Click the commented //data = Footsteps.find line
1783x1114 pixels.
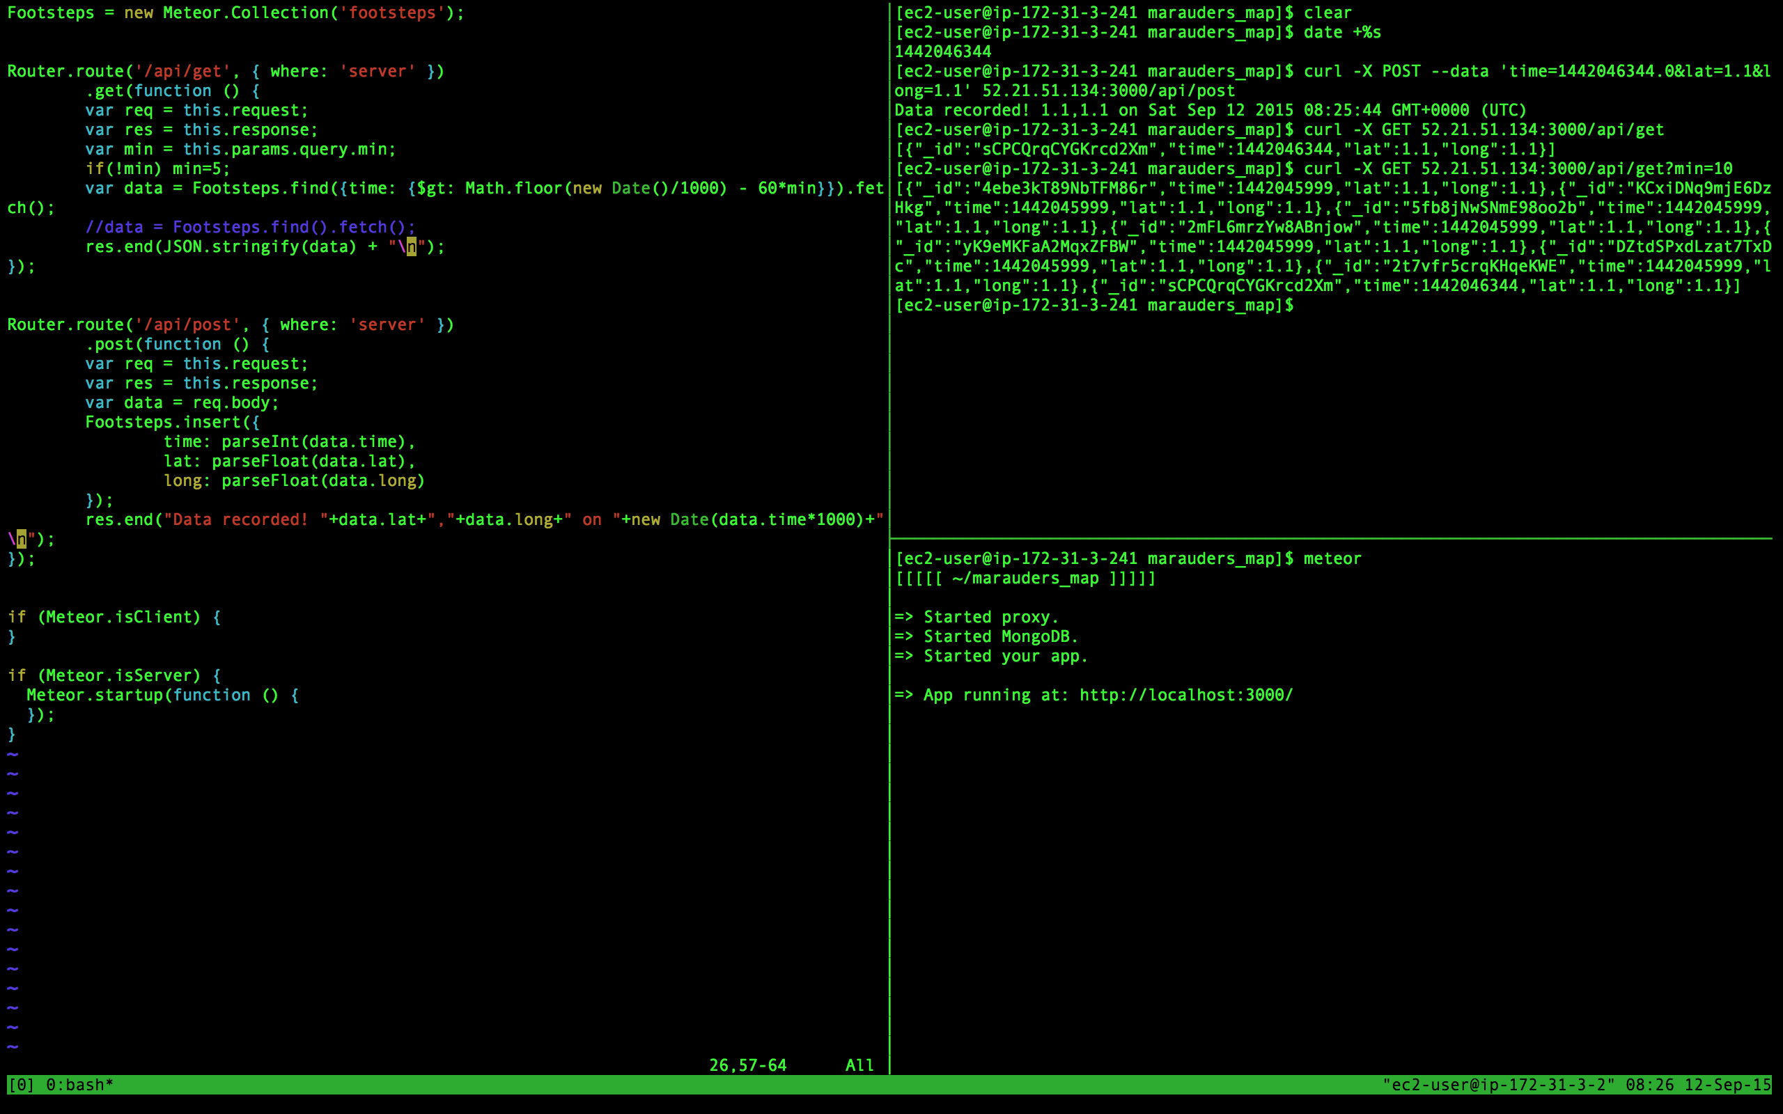click(251, 227)
